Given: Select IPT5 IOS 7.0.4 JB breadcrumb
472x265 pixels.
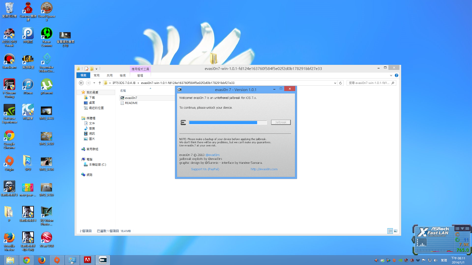Looking at the screenshot, I should click(x=124, y=83).
